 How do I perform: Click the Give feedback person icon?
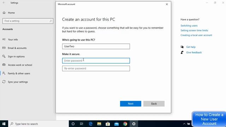[182, 53]
